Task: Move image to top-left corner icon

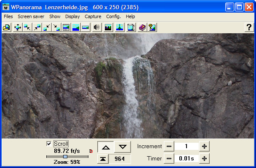Action: click(27, 27)
